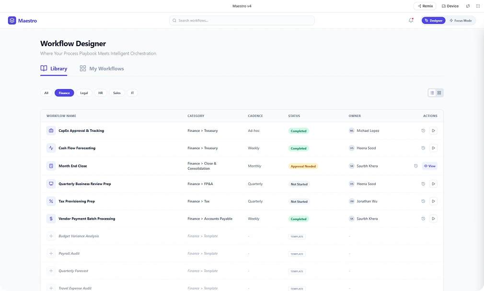Select the Designer mode toggle

tap(433, 21)
